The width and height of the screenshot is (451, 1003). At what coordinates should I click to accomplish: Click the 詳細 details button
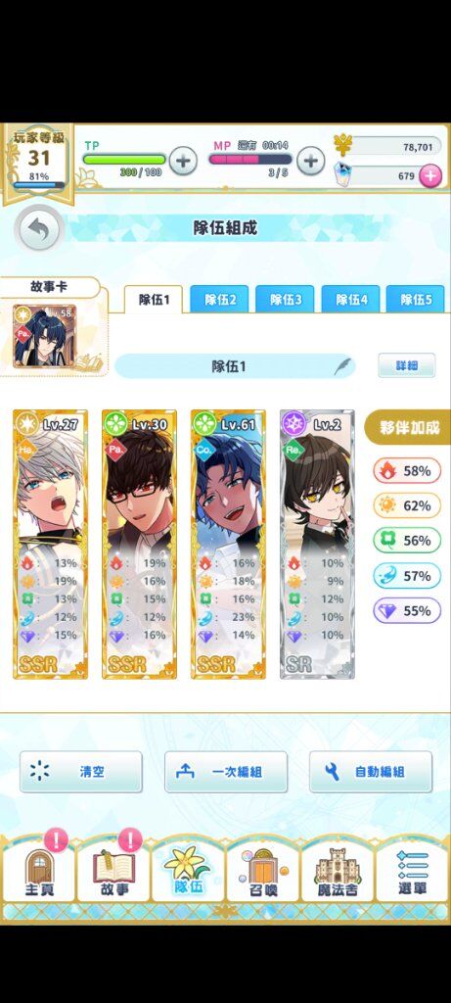pyautogui.click(x=406, y=366)
